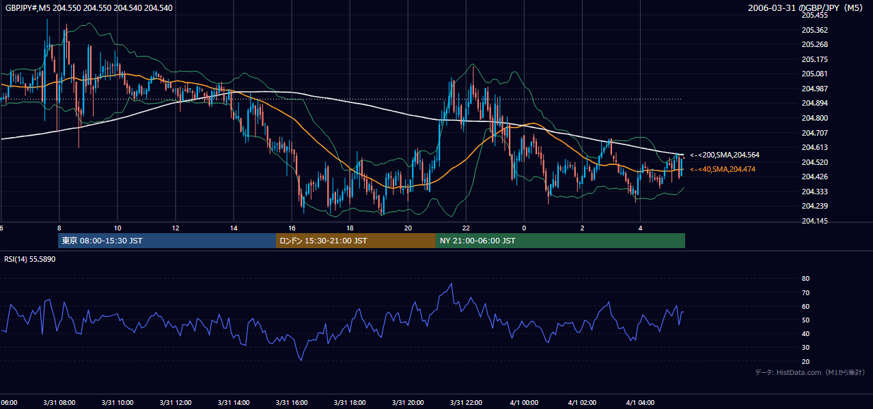Click the 4/1 02:00 time axis label

click(582, 403)
